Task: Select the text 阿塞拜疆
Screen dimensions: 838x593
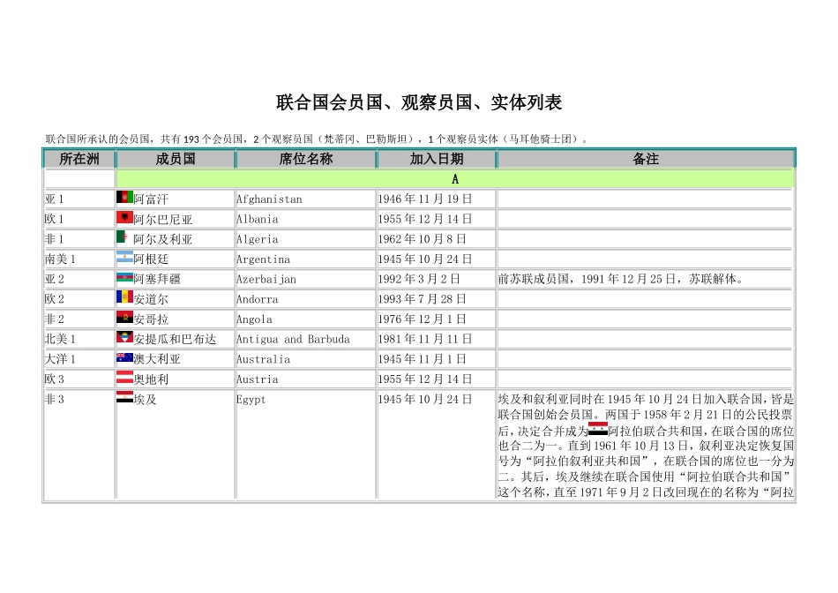Action: click(x=157, y=279)
